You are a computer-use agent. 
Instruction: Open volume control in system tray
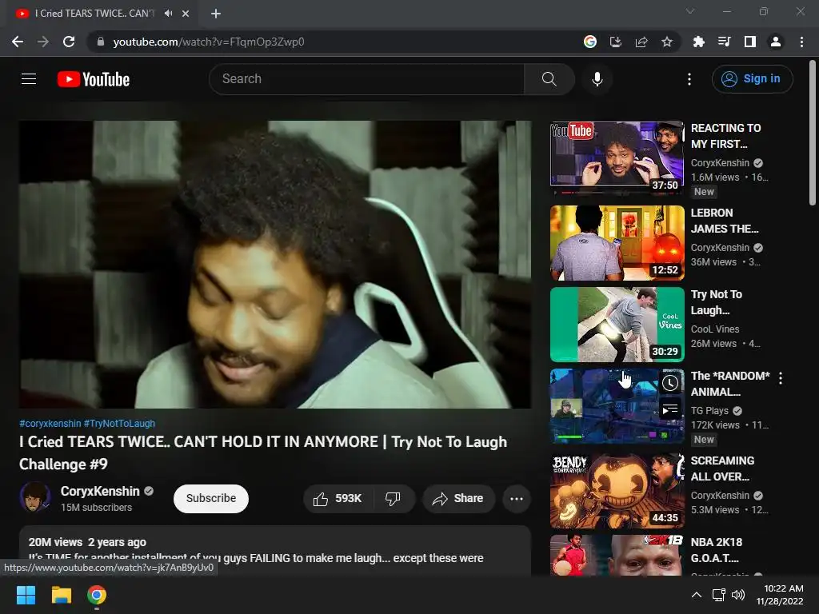pyautogui.click(x=738, y=595)
